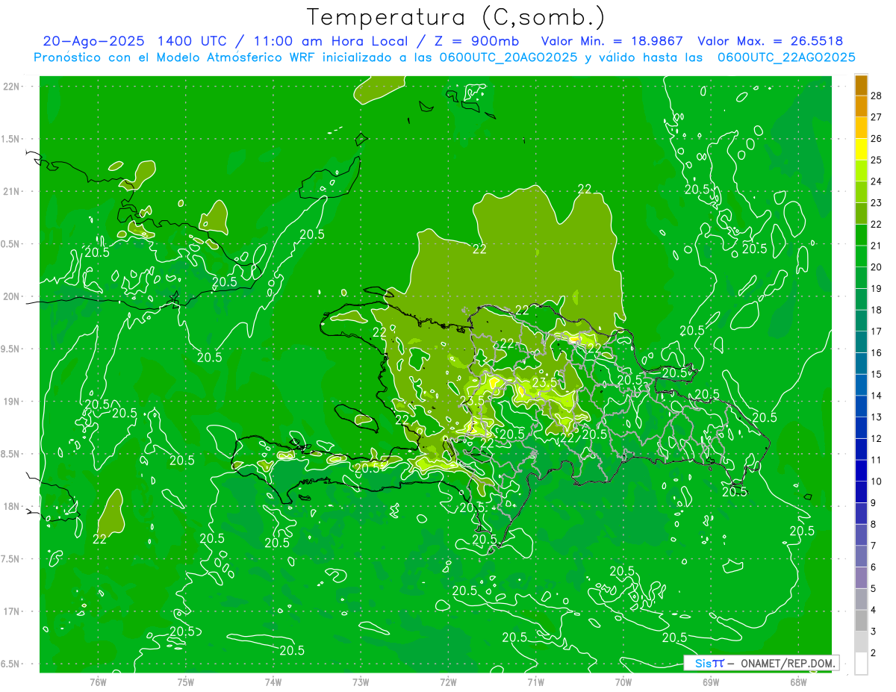Click the '18N' latitude axis label

11,506
